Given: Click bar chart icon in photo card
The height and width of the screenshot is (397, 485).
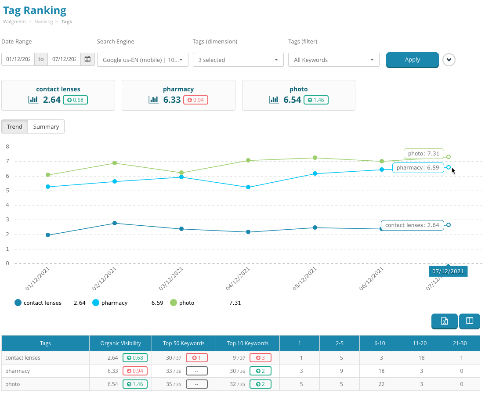Looking at the screenshot, I should click(274, 100).
